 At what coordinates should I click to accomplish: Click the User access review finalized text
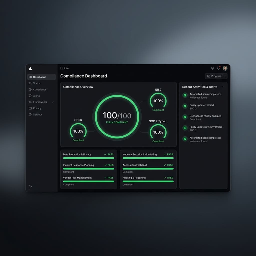click(205, 116)
